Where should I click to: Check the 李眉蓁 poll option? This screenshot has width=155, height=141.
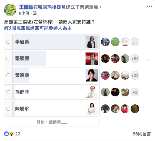[8, 42]
